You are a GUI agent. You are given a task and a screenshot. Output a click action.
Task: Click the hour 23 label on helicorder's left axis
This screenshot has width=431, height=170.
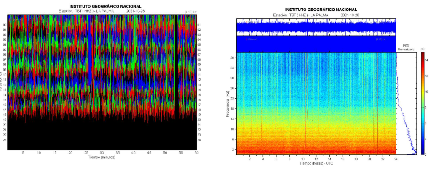5,140
